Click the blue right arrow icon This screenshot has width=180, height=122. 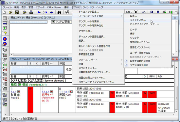point(51,12)
